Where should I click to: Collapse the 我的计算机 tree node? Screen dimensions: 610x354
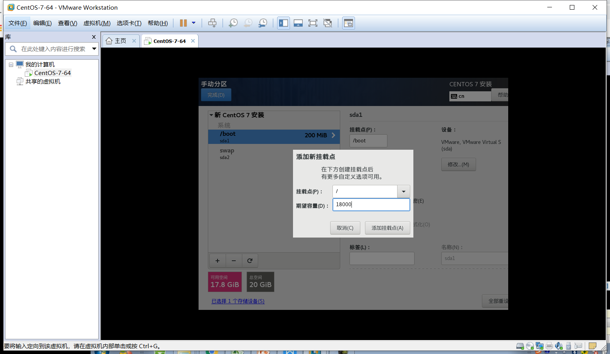(x=11, y=65)
